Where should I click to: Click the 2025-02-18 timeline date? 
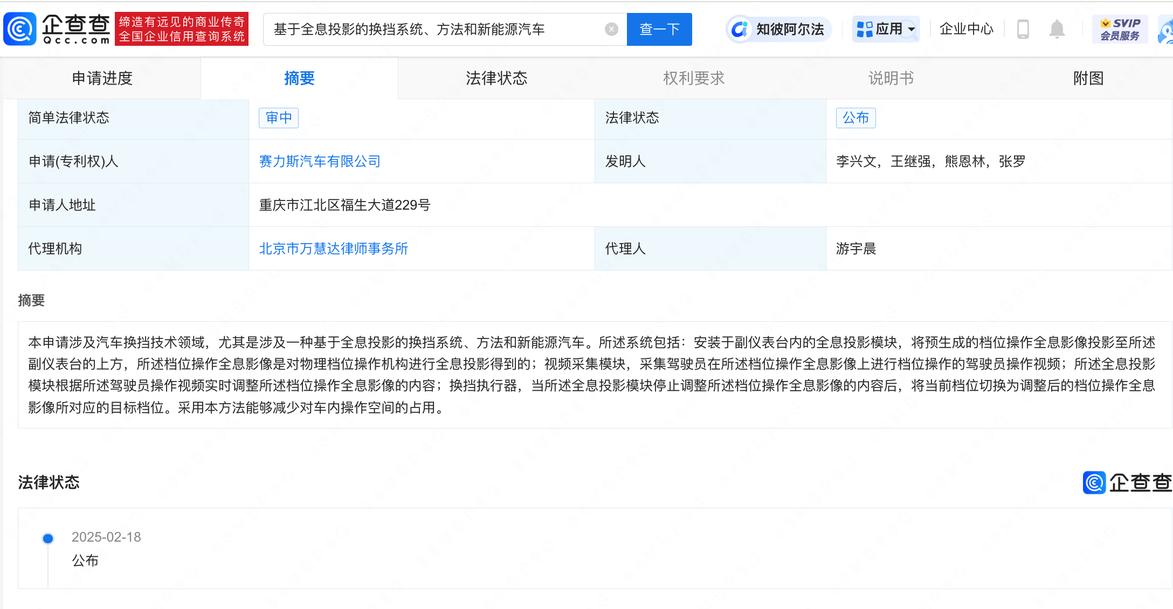pyautogui.click(x=106, y=537)
